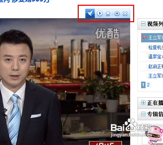Open the 赵启正 video link
The image size is (163, 145).
pyautogui.click(x=156, y=66)
